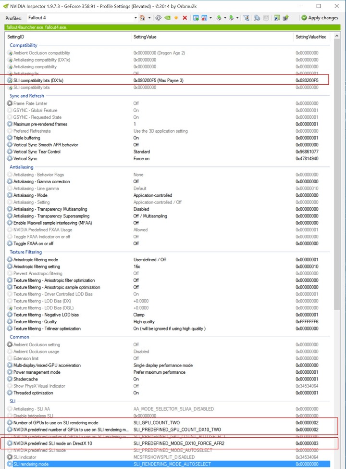Click the '0x080200F5 (Max Payne 3)' value
This screenshot has height=469, width=346.
click(159, 80)
